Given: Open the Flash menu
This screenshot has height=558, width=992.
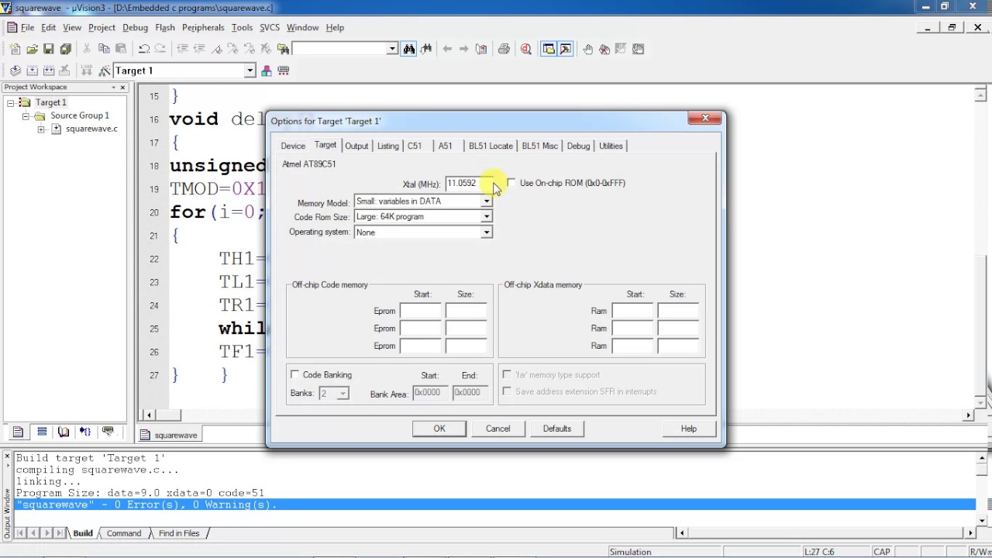Looking at the screenshot, I should click(165, 27).
